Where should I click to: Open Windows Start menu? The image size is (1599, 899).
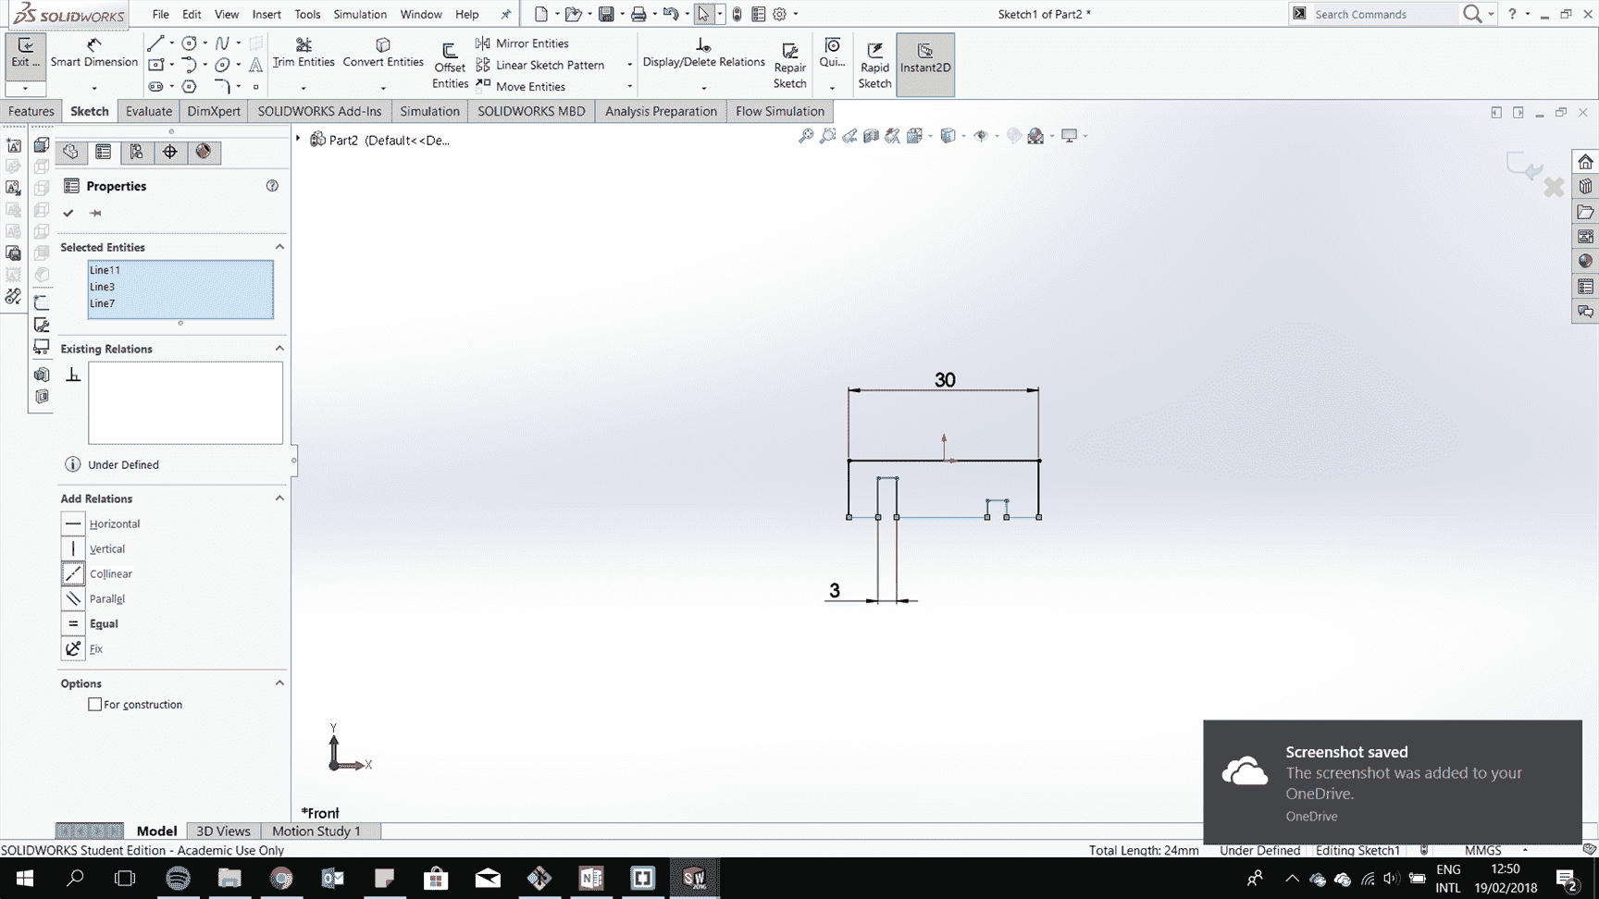coord(25,878)
